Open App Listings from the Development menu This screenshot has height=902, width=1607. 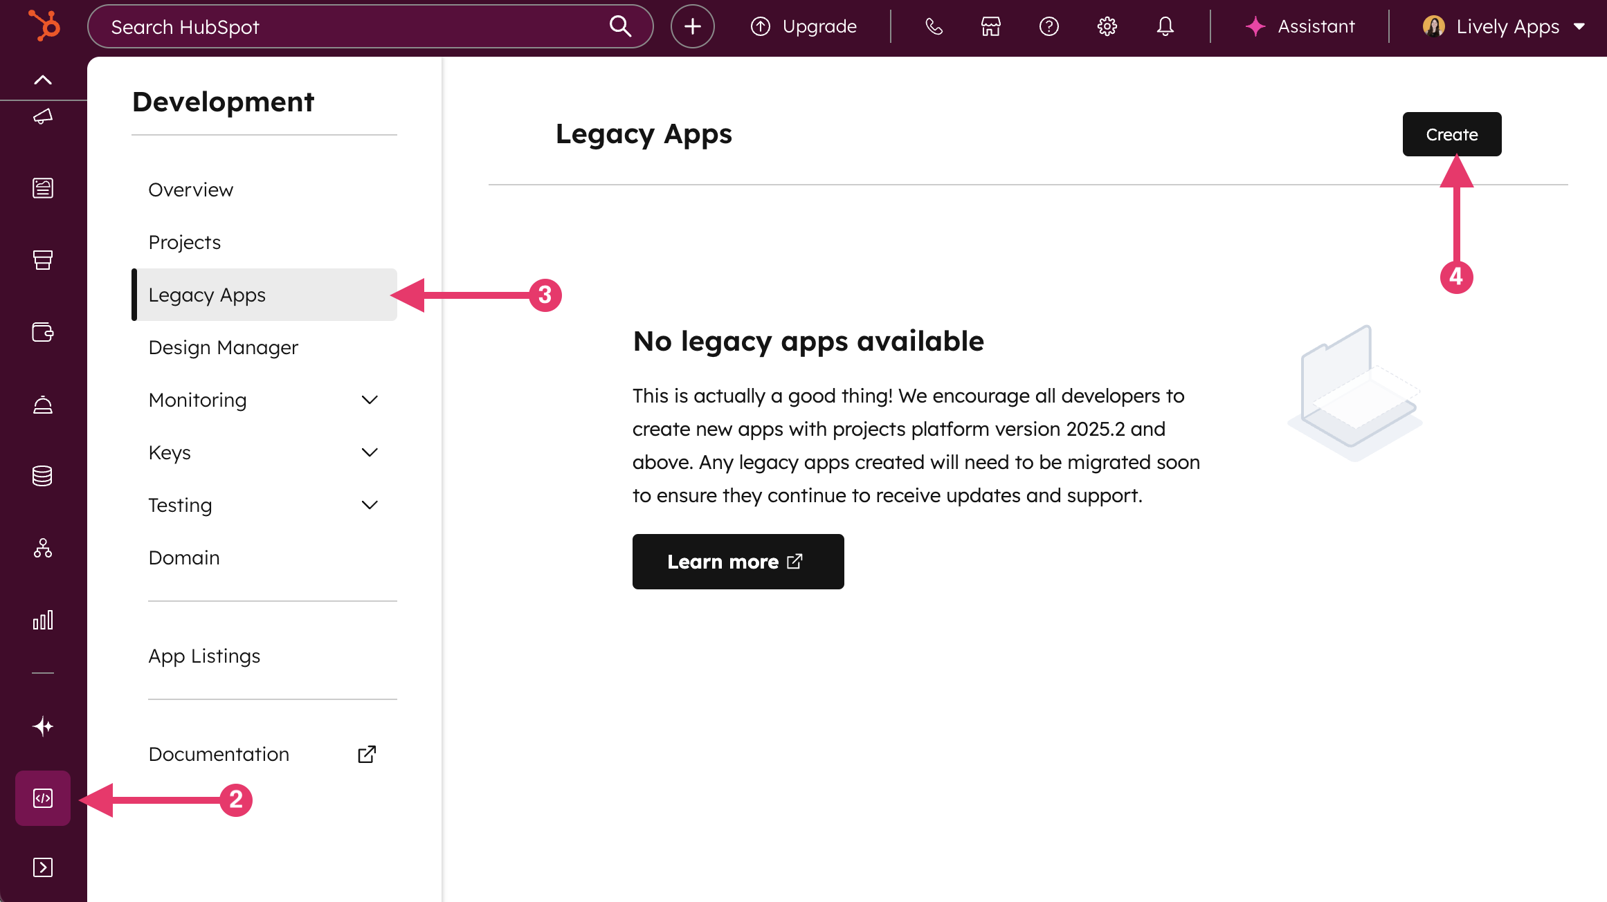click(204, 656)
